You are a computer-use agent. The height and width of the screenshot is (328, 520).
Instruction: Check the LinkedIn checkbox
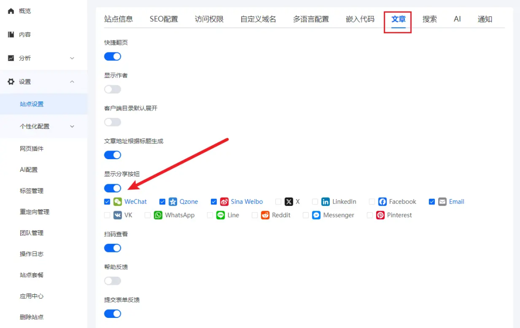click(x=315, y=202)
